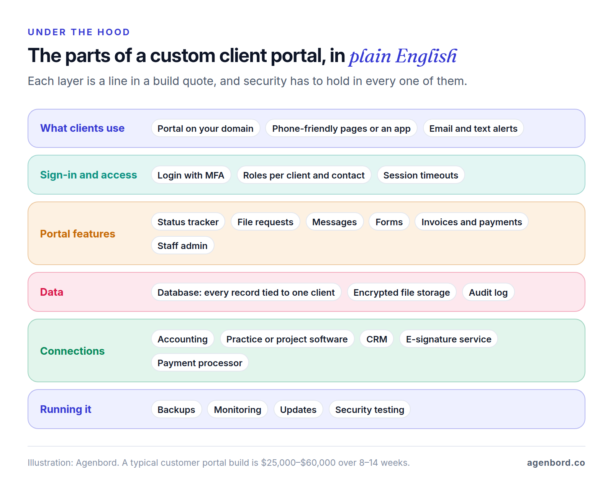
Task: Click the 'Messages' chip
Action: click(334, 222)
